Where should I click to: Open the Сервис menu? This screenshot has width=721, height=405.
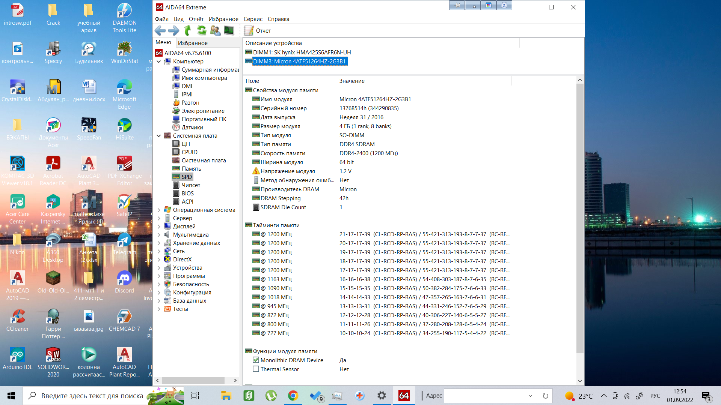(253, 19)
